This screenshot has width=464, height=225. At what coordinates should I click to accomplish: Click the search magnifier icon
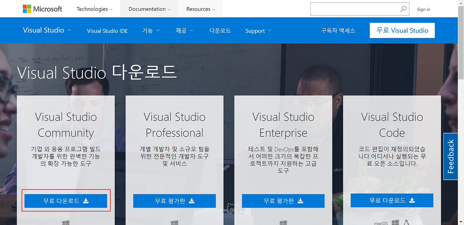tap(403, 9)
